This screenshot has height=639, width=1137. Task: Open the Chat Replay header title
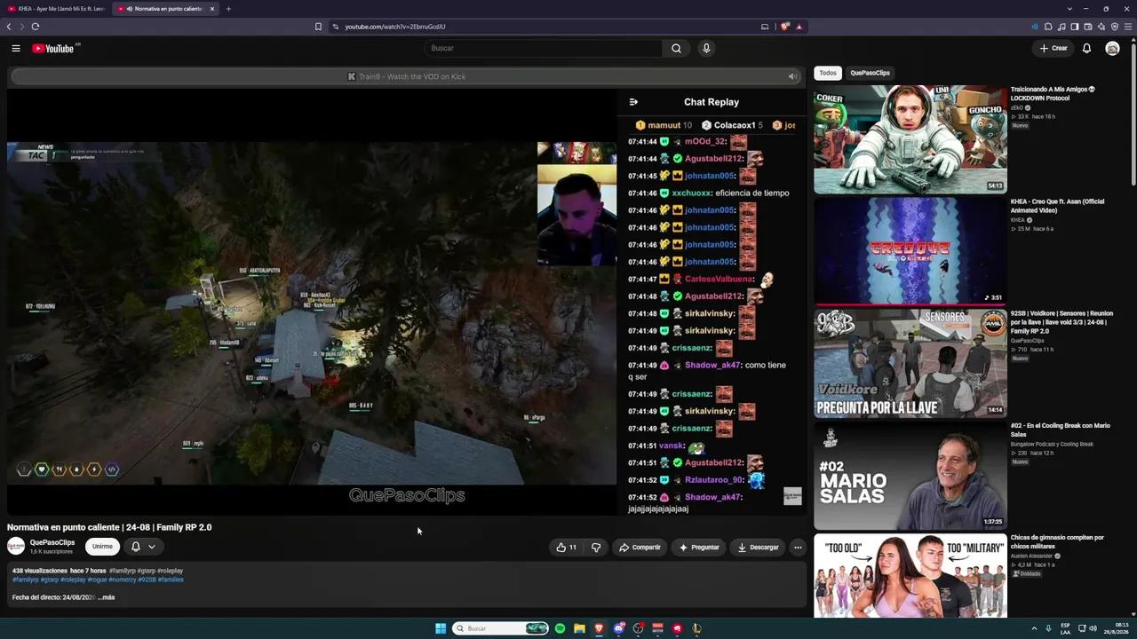[712, 102]
